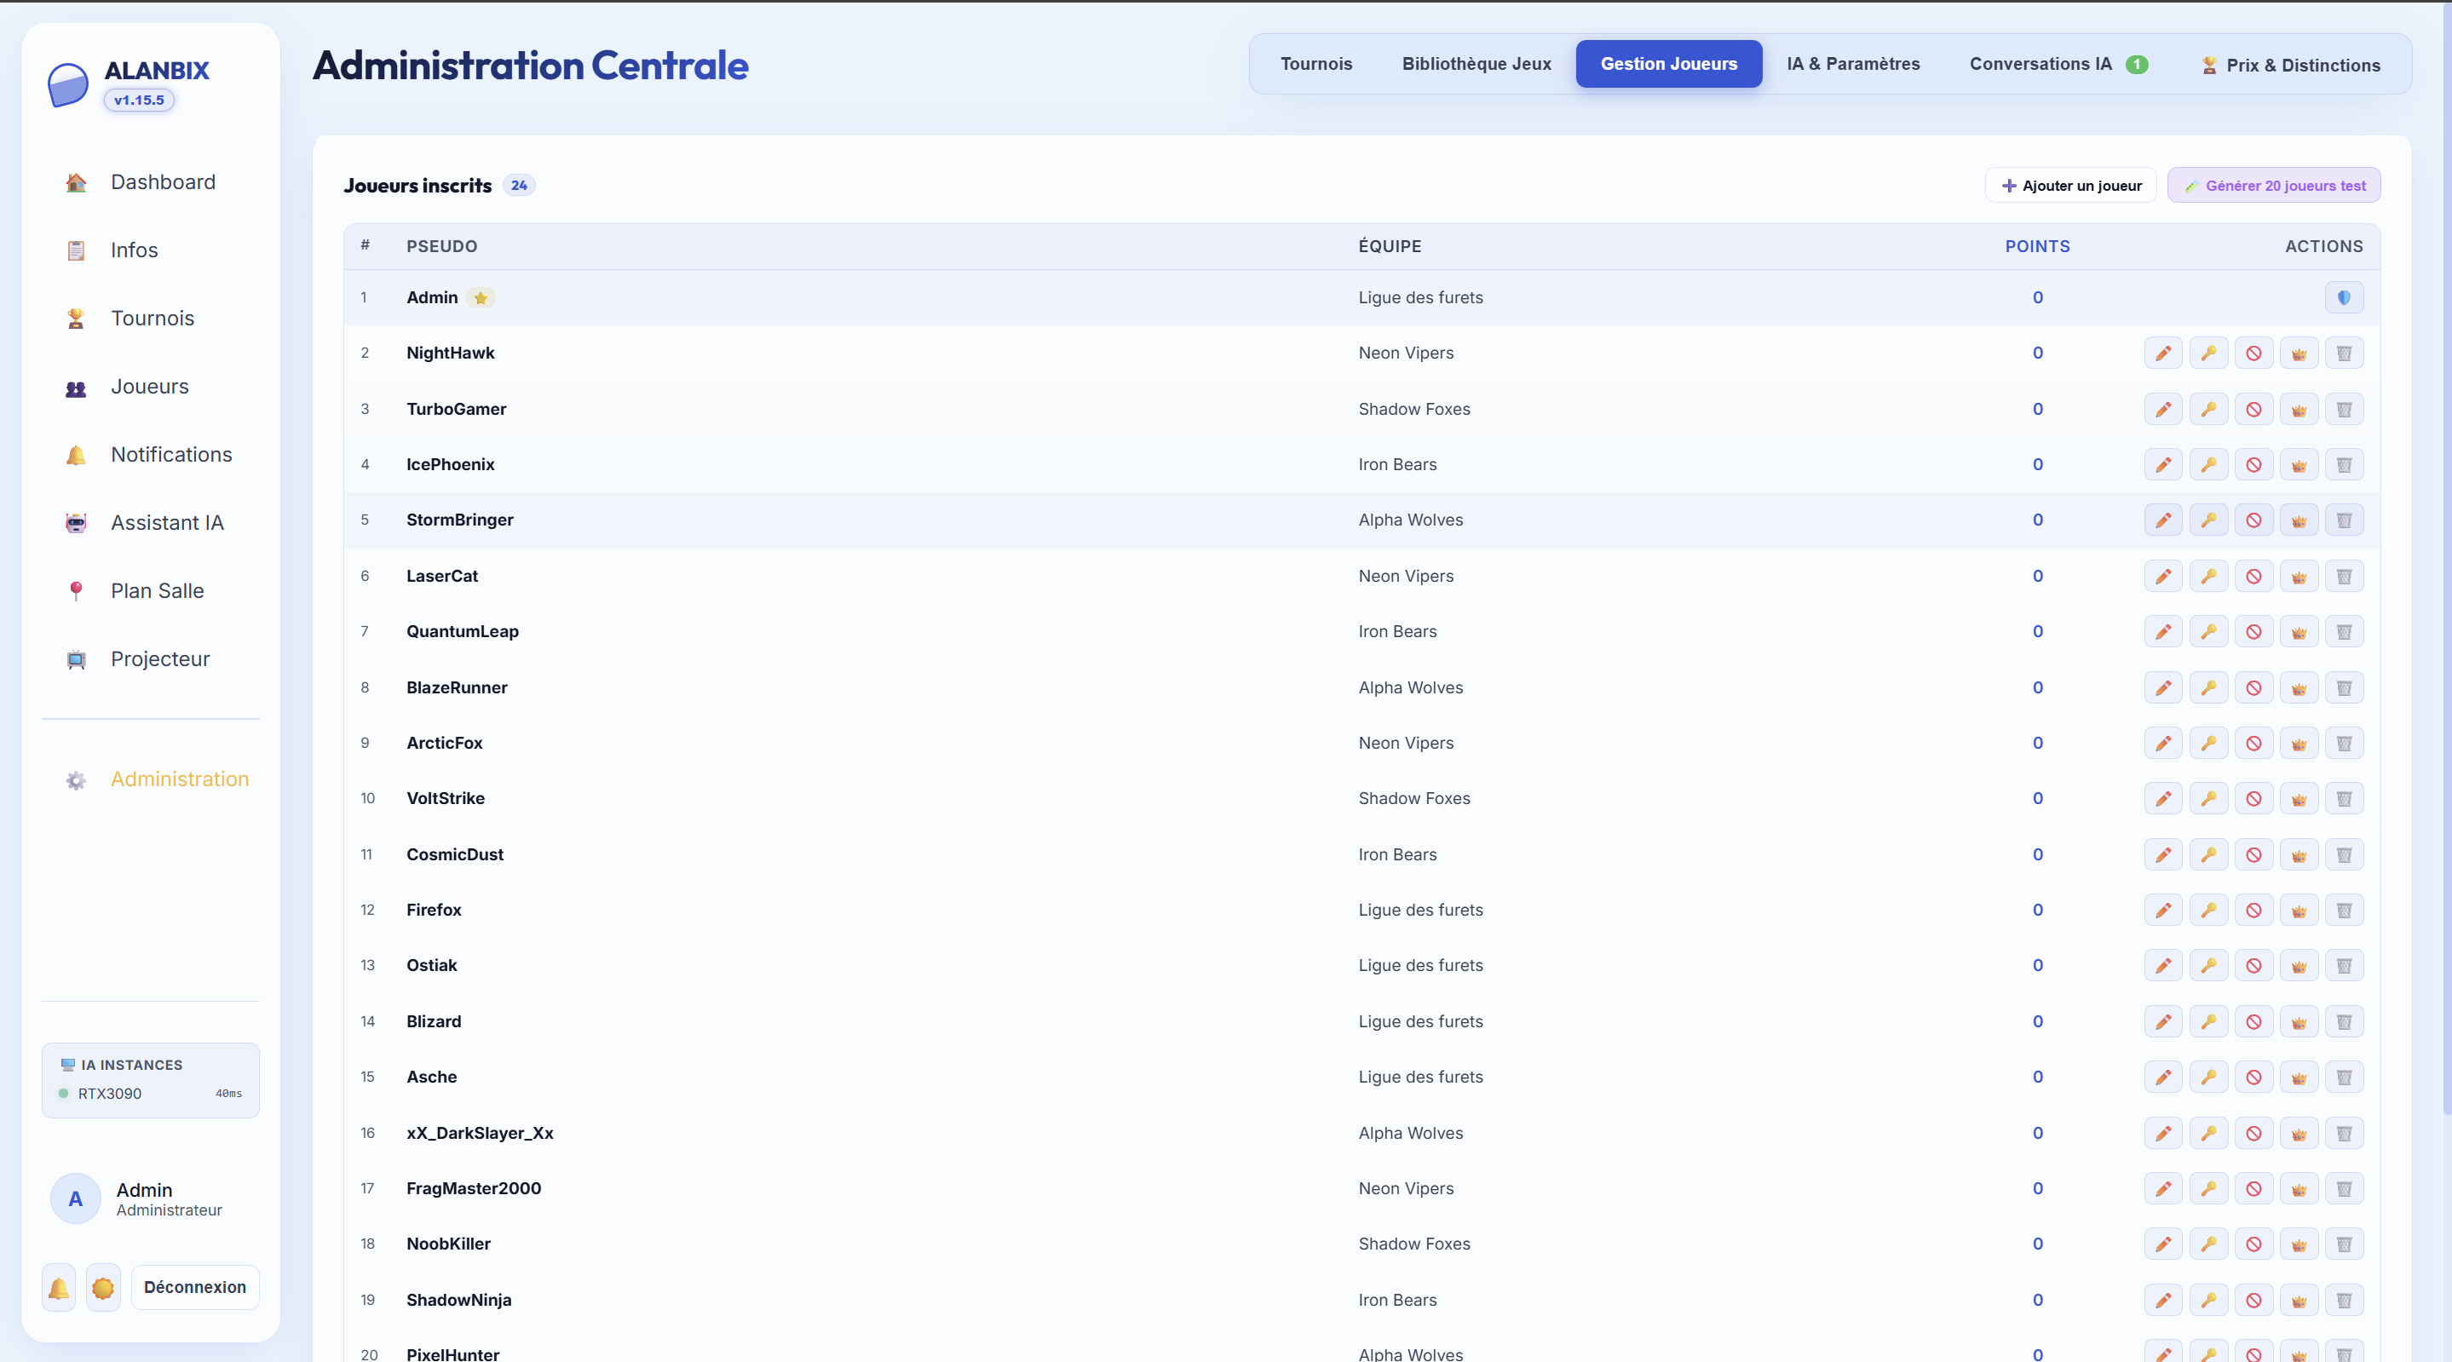Click the star badge next to Admin

[x=481, y=298]
